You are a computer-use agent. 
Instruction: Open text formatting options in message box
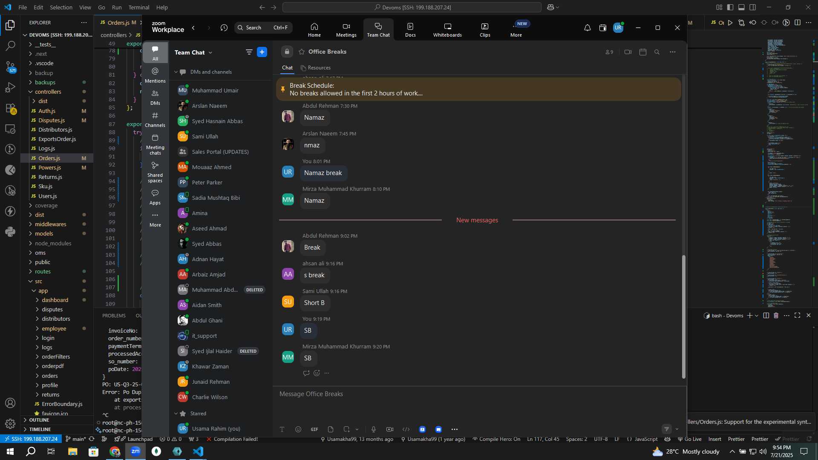[282, 429]
